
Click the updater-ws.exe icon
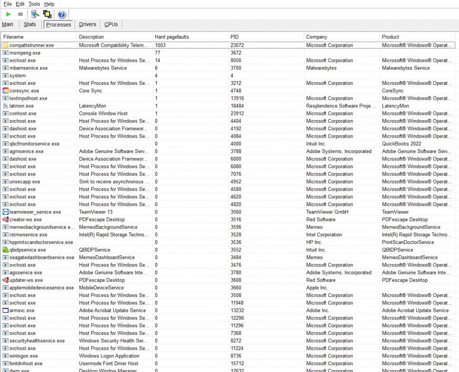coord(5,280)
